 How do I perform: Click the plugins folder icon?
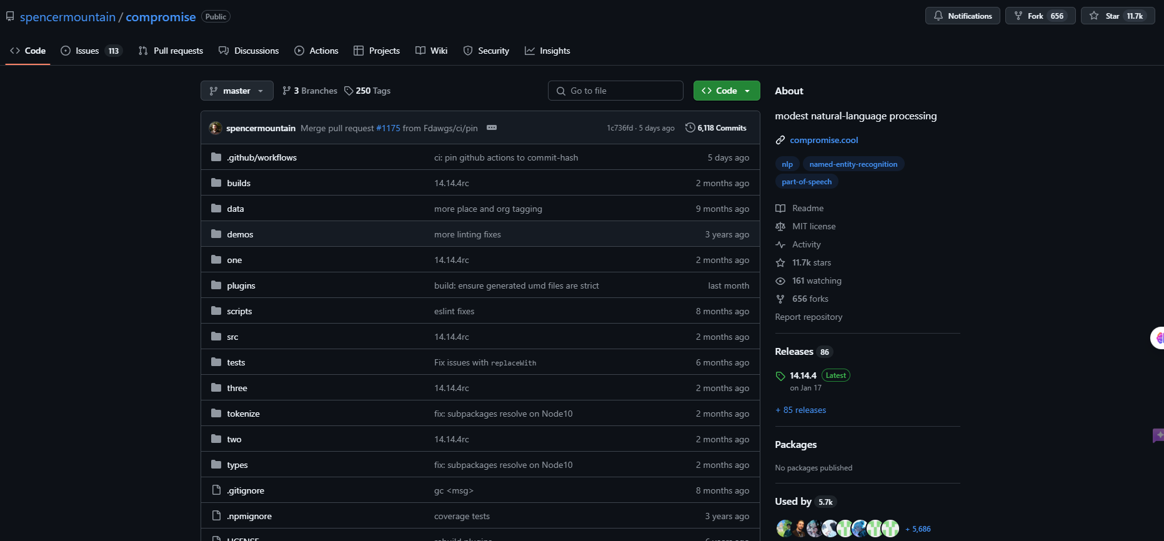coord(216,285)
